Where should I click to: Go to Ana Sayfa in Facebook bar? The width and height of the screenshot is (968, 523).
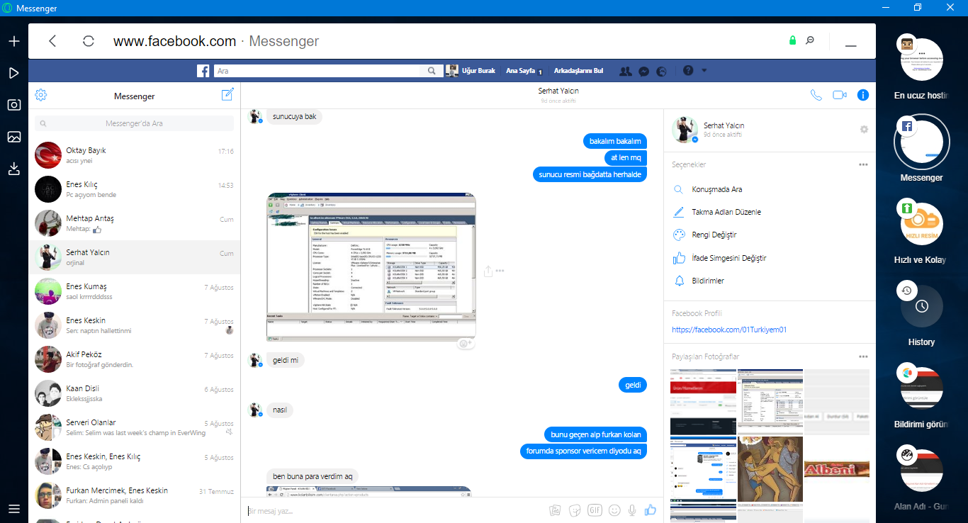click(520, 71)
